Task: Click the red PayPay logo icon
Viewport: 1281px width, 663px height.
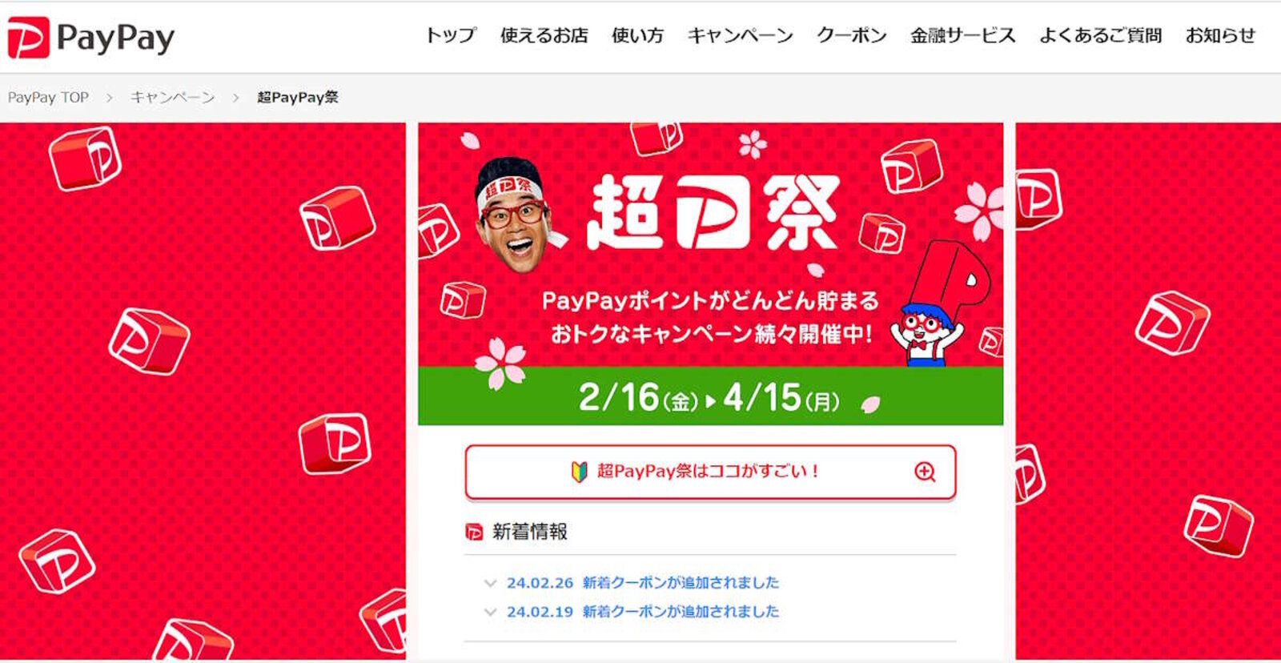Action: coord(28,38)
